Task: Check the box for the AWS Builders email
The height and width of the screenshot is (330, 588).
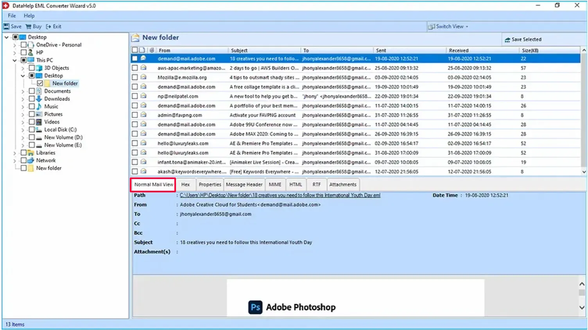Action: coord(135,68)
